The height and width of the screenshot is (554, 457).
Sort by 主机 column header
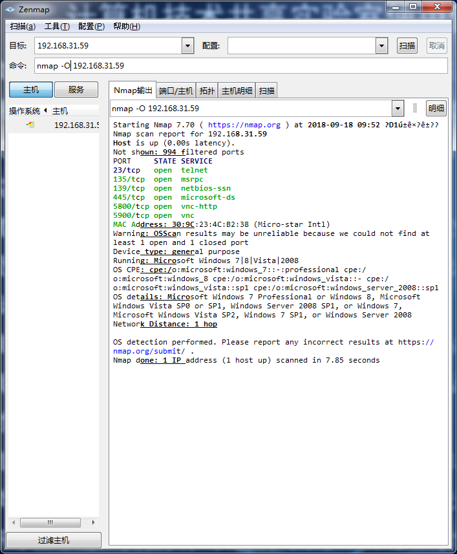(75, 111)
